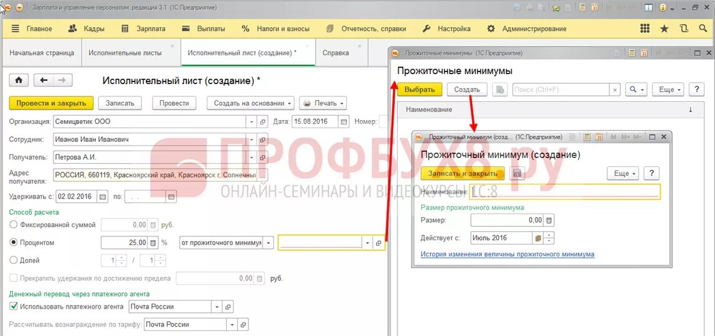Image resolution: width=715 pixels, height=336 pixels.
Task: Open the calendar icon in main title bar
Action: tap(595, 7)
